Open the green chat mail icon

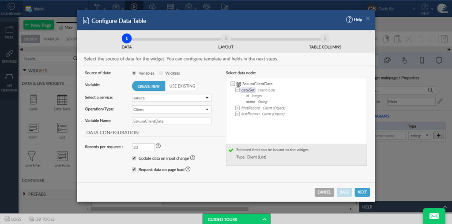point(434,216)
